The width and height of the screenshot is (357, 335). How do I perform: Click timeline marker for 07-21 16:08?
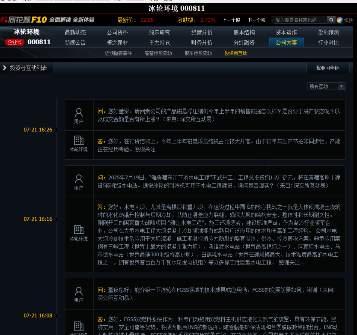(x=57, y=316)
